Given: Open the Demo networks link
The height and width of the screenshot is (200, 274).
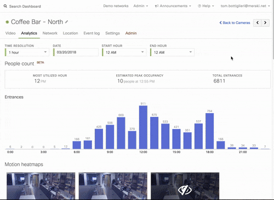Looking at the screenshot, I should pyautogui.click(x=116, y=6).
